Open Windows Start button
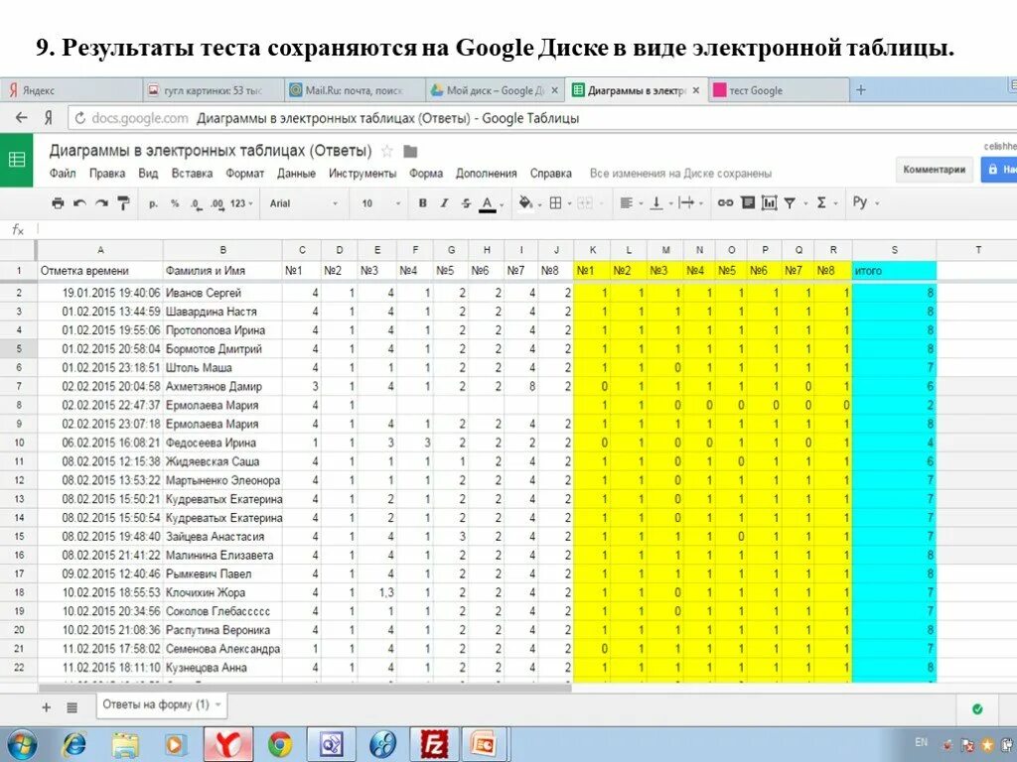 (x=21, y=744)
